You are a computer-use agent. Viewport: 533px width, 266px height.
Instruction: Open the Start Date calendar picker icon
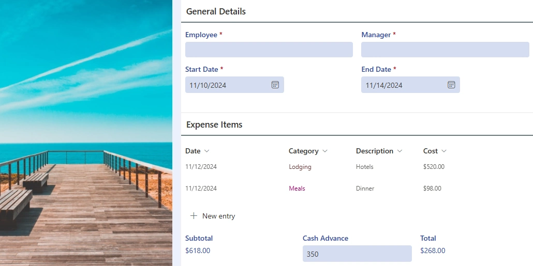(x=275, y=85)
